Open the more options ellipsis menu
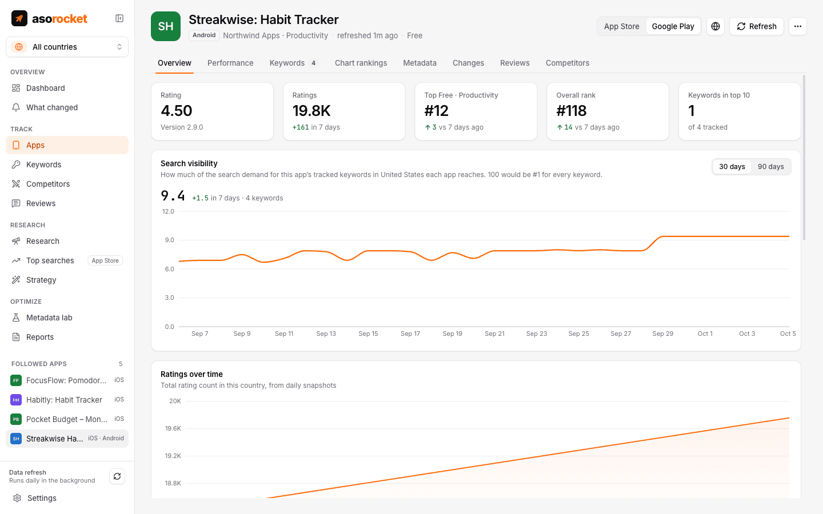Image resolution: width=823 pixels, height=514 pixels. [x=798, y=26]
